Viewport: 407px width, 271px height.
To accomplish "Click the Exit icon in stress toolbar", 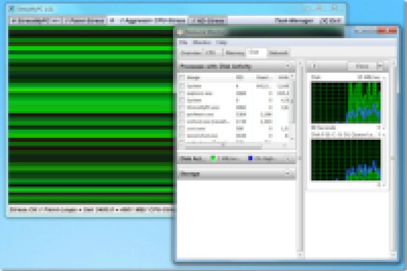I will pyautogui.click(x=324, y=21).
